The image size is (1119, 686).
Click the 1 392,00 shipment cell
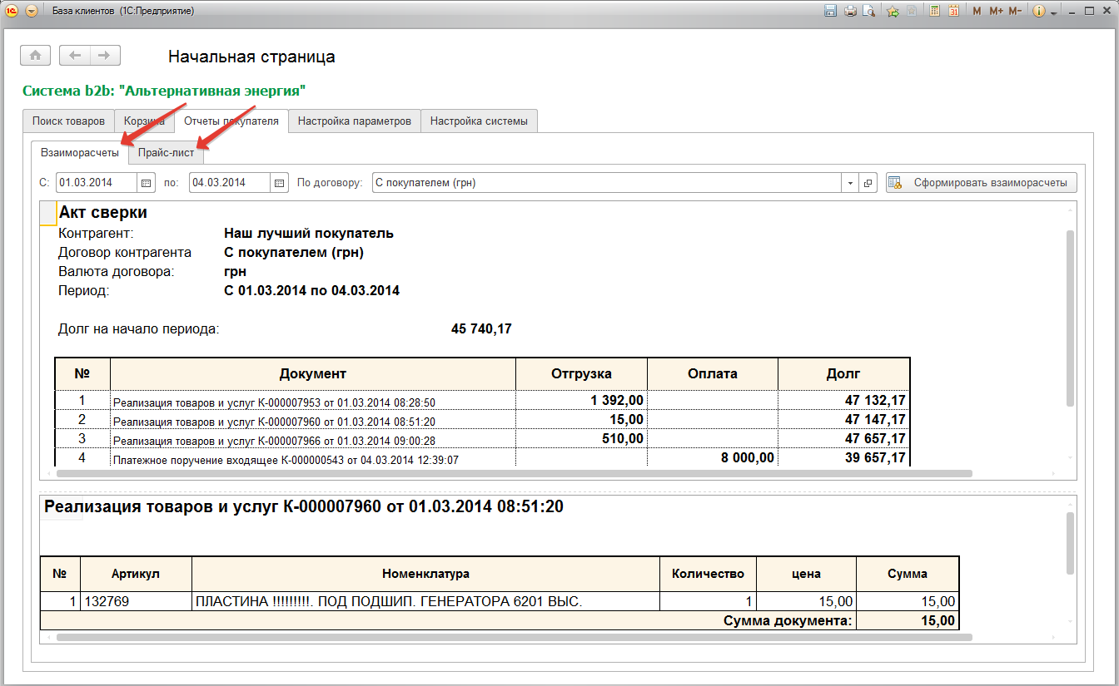pos(581,401)
